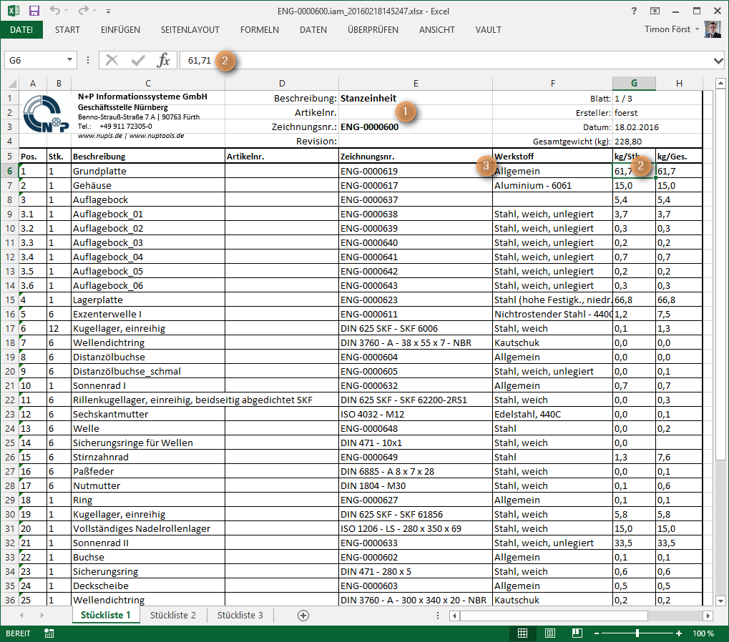Open the FORMELN ribbon tab

(260, 30)
